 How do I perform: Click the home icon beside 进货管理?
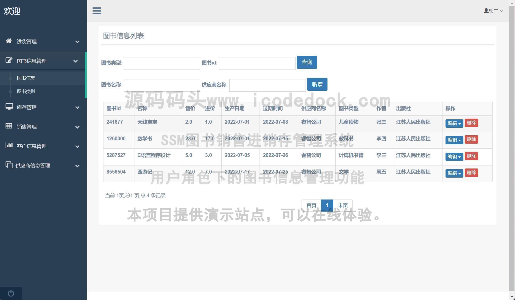point(9,41)
